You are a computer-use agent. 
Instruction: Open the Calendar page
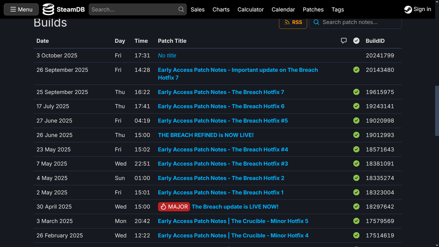point(283,10)
